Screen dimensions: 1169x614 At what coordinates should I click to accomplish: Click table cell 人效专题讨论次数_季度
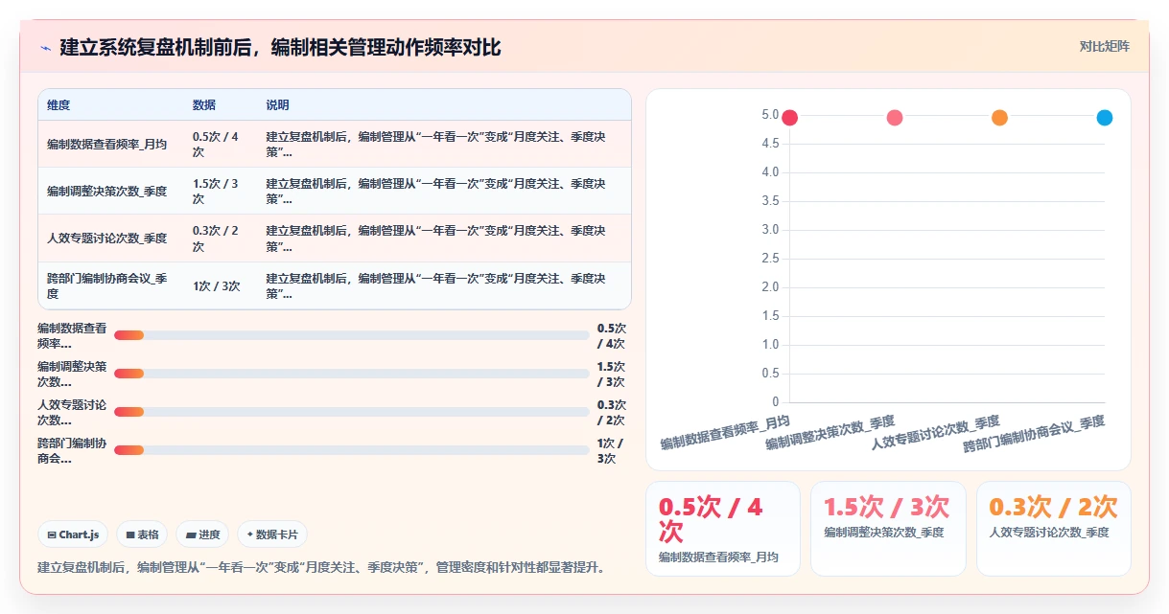(106, 239)
